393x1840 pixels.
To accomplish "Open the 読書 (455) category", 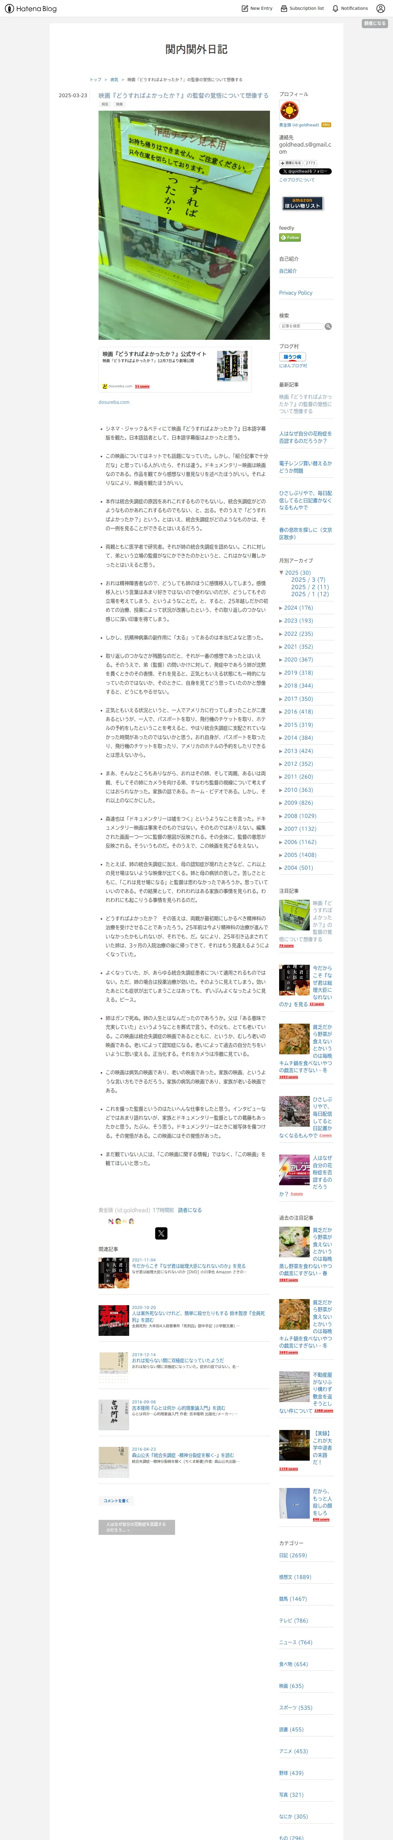I will click(x=291, y=1729).
